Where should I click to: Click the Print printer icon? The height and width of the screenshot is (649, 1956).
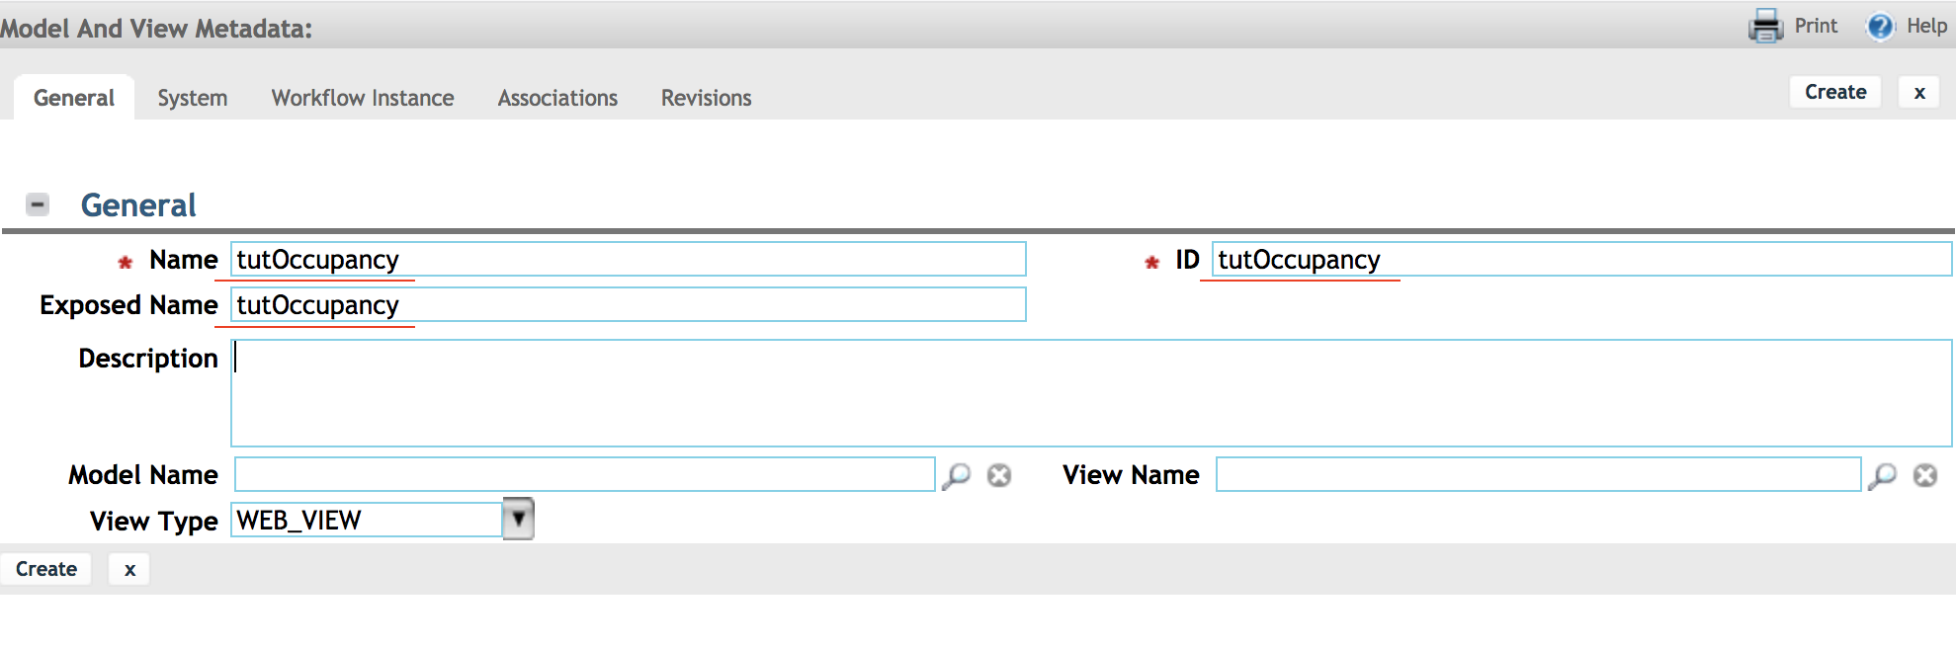(x=1765, y=26)
